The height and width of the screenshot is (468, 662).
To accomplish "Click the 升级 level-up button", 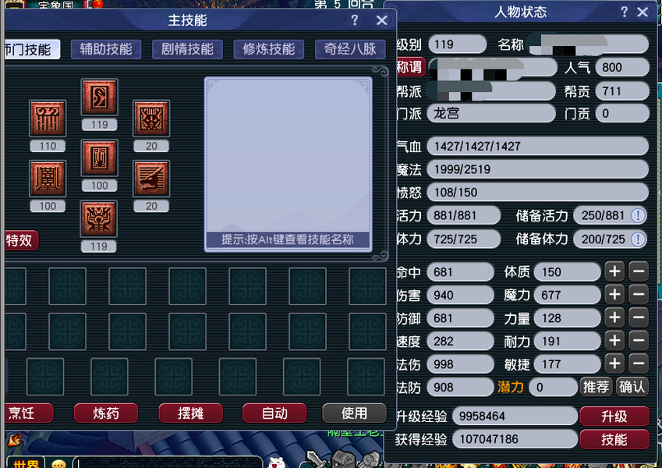I will coord(614,417).
